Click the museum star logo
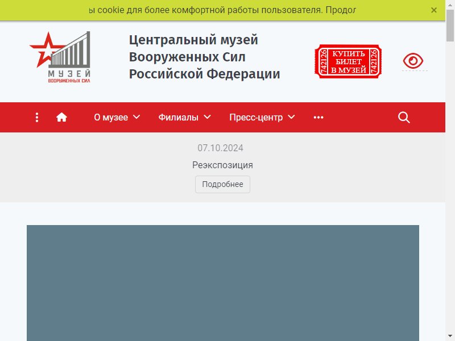This screenshot has height=341, width=455. coord(60,57)
